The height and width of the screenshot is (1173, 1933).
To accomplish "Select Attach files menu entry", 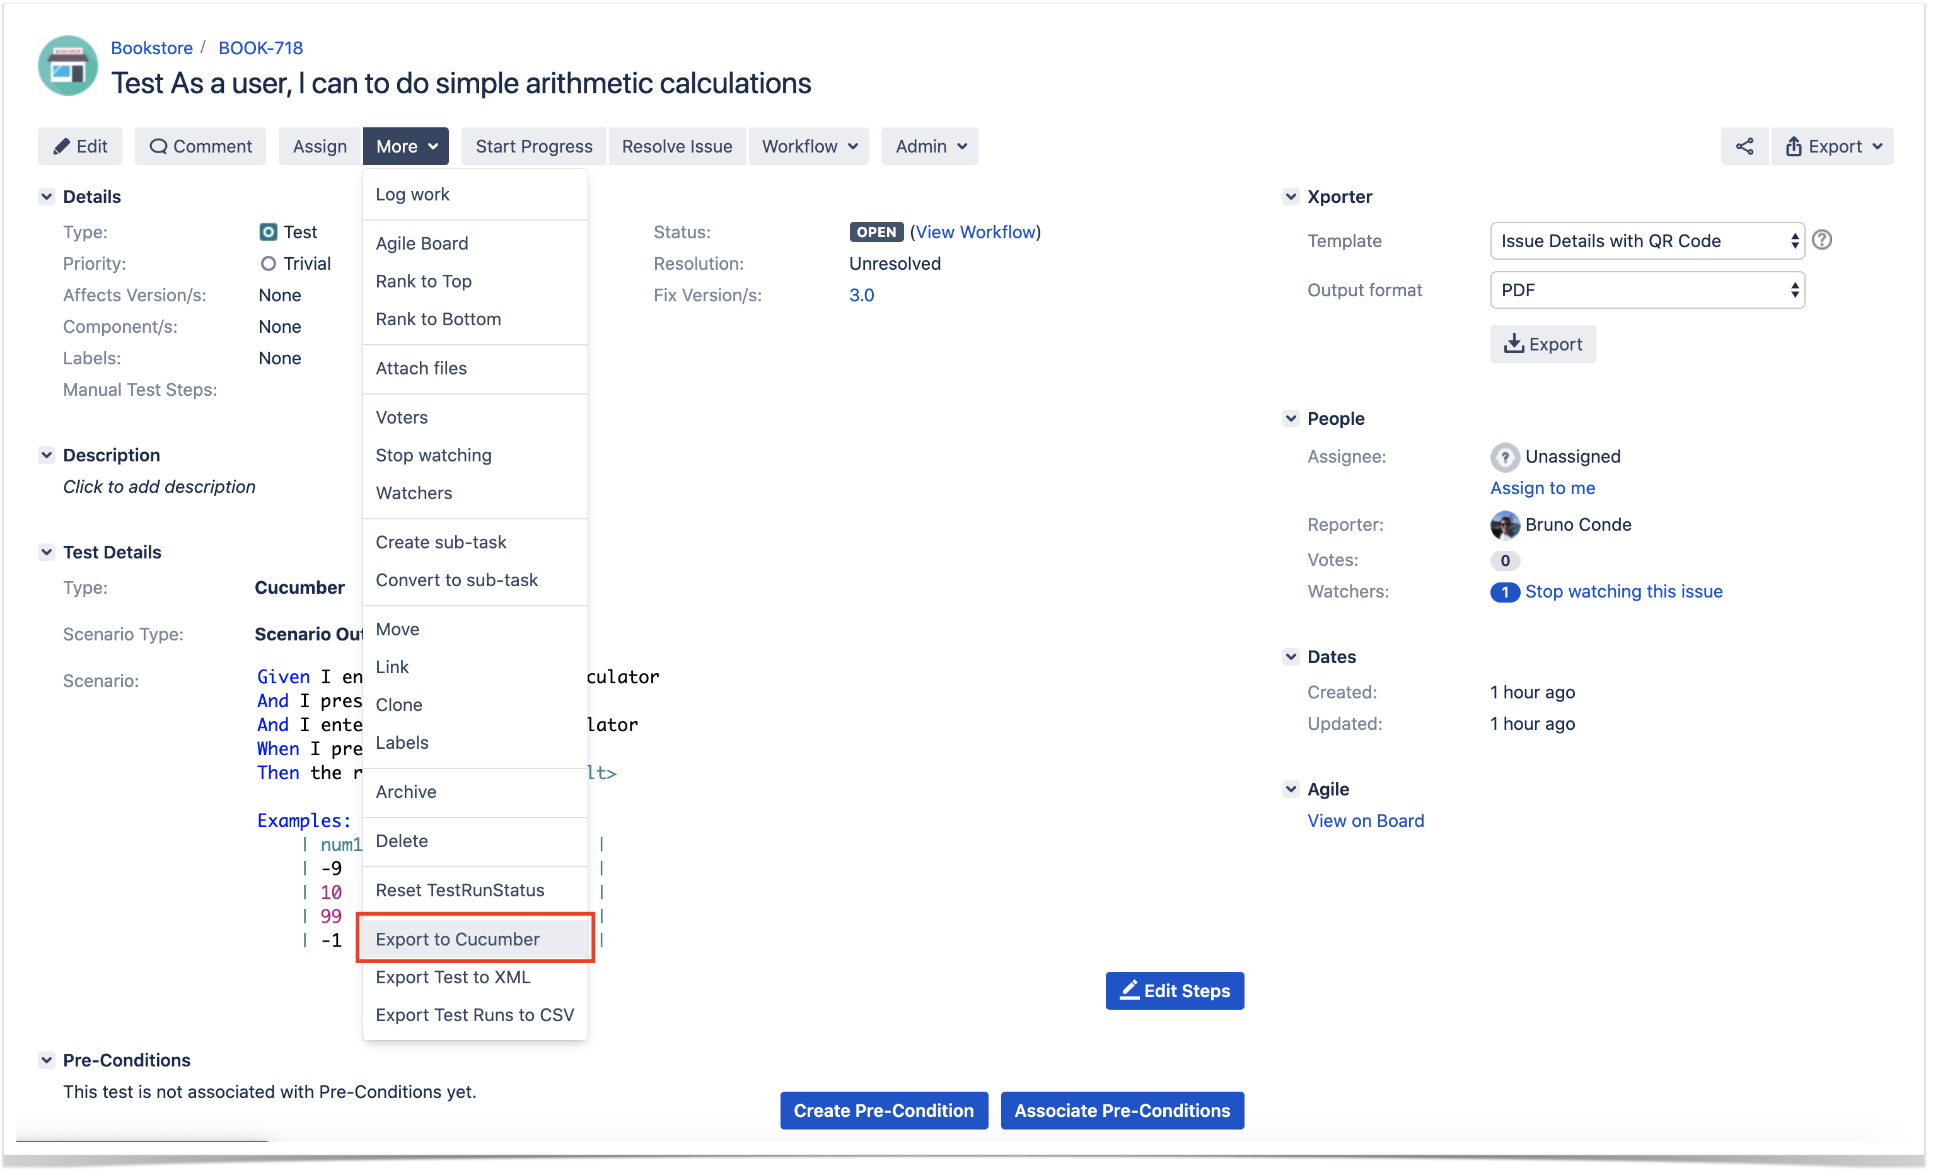I will (476, 369).
